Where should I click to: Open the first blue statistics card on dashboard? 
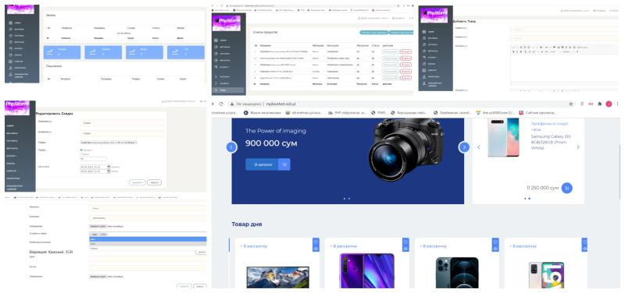coord(62,52)
